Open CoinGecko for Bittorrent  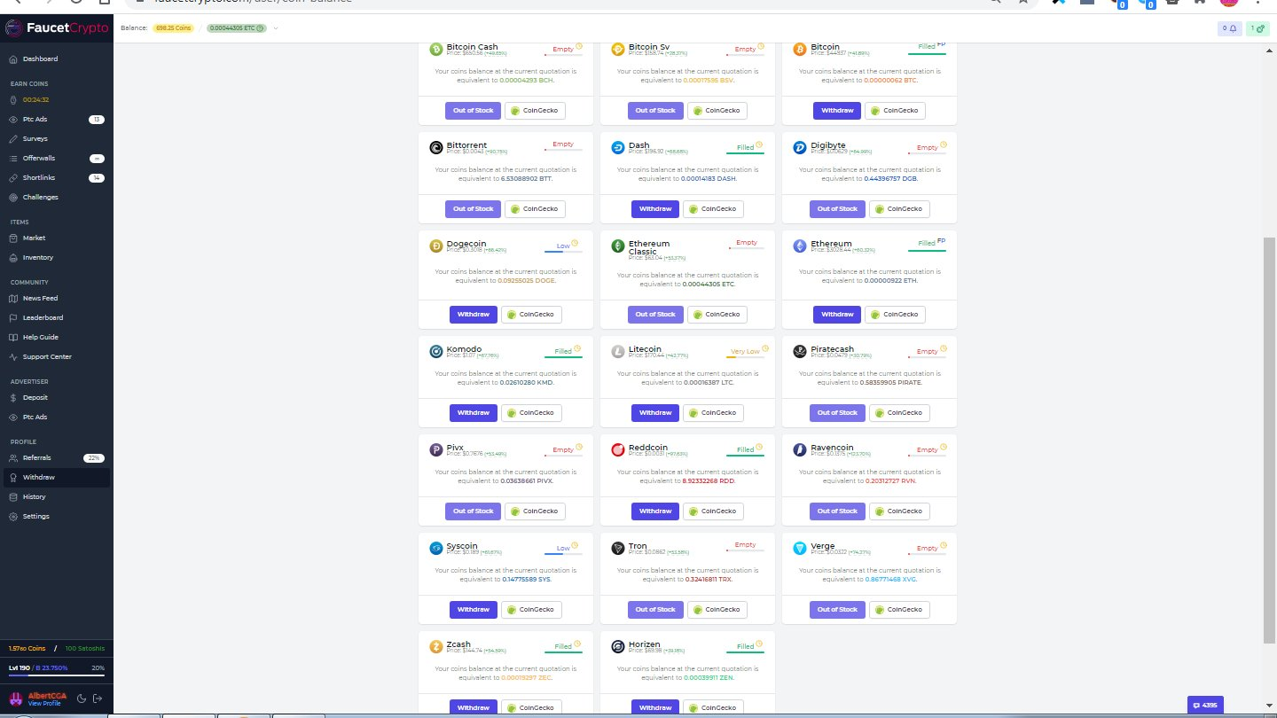[x=535, y=209]
